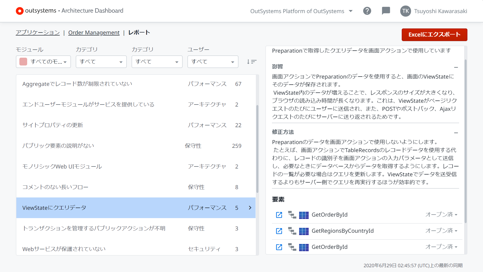Screen dimensions: 483x272
Task: Open the Order Management breadcrumb link
Action: coord(94,32)
